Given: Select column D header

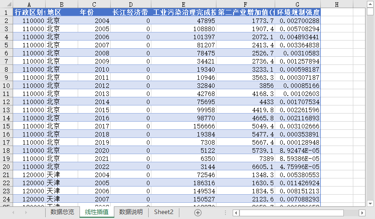Looking at the screenshot, I should click(x=131, y=5).
